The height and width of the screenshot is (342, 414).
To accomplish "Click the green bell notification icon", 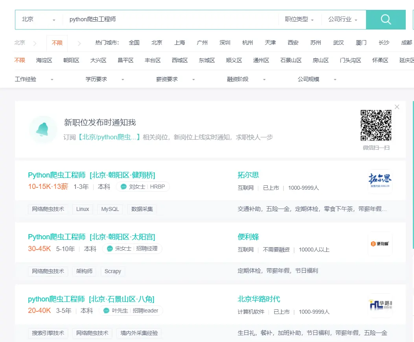I will 43,129.
